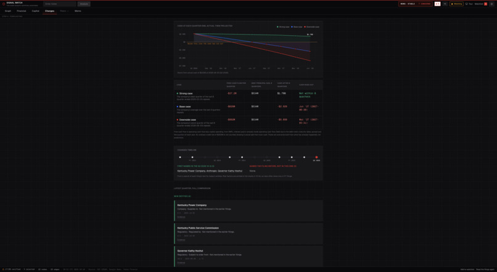Viewport: 497px width, 272px height.
Task: Open the Graph tab
Action: (8, 10)
